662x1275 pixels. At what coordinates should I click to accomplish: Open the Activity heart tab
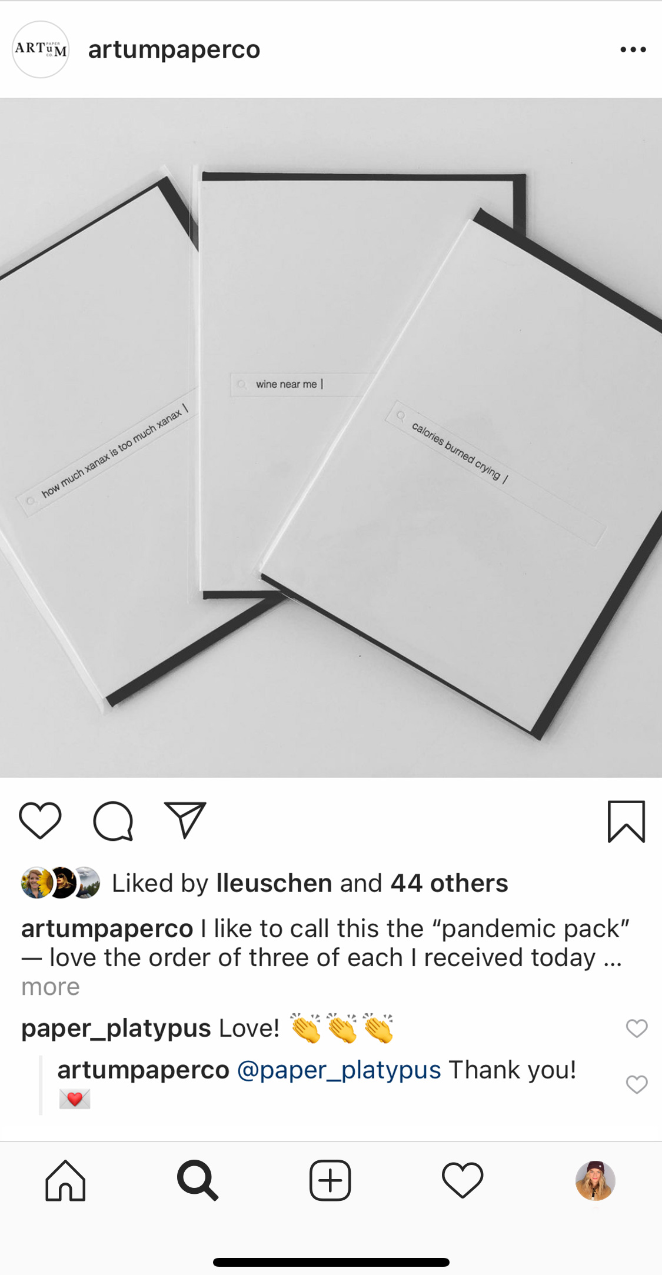click(463, 1180)
